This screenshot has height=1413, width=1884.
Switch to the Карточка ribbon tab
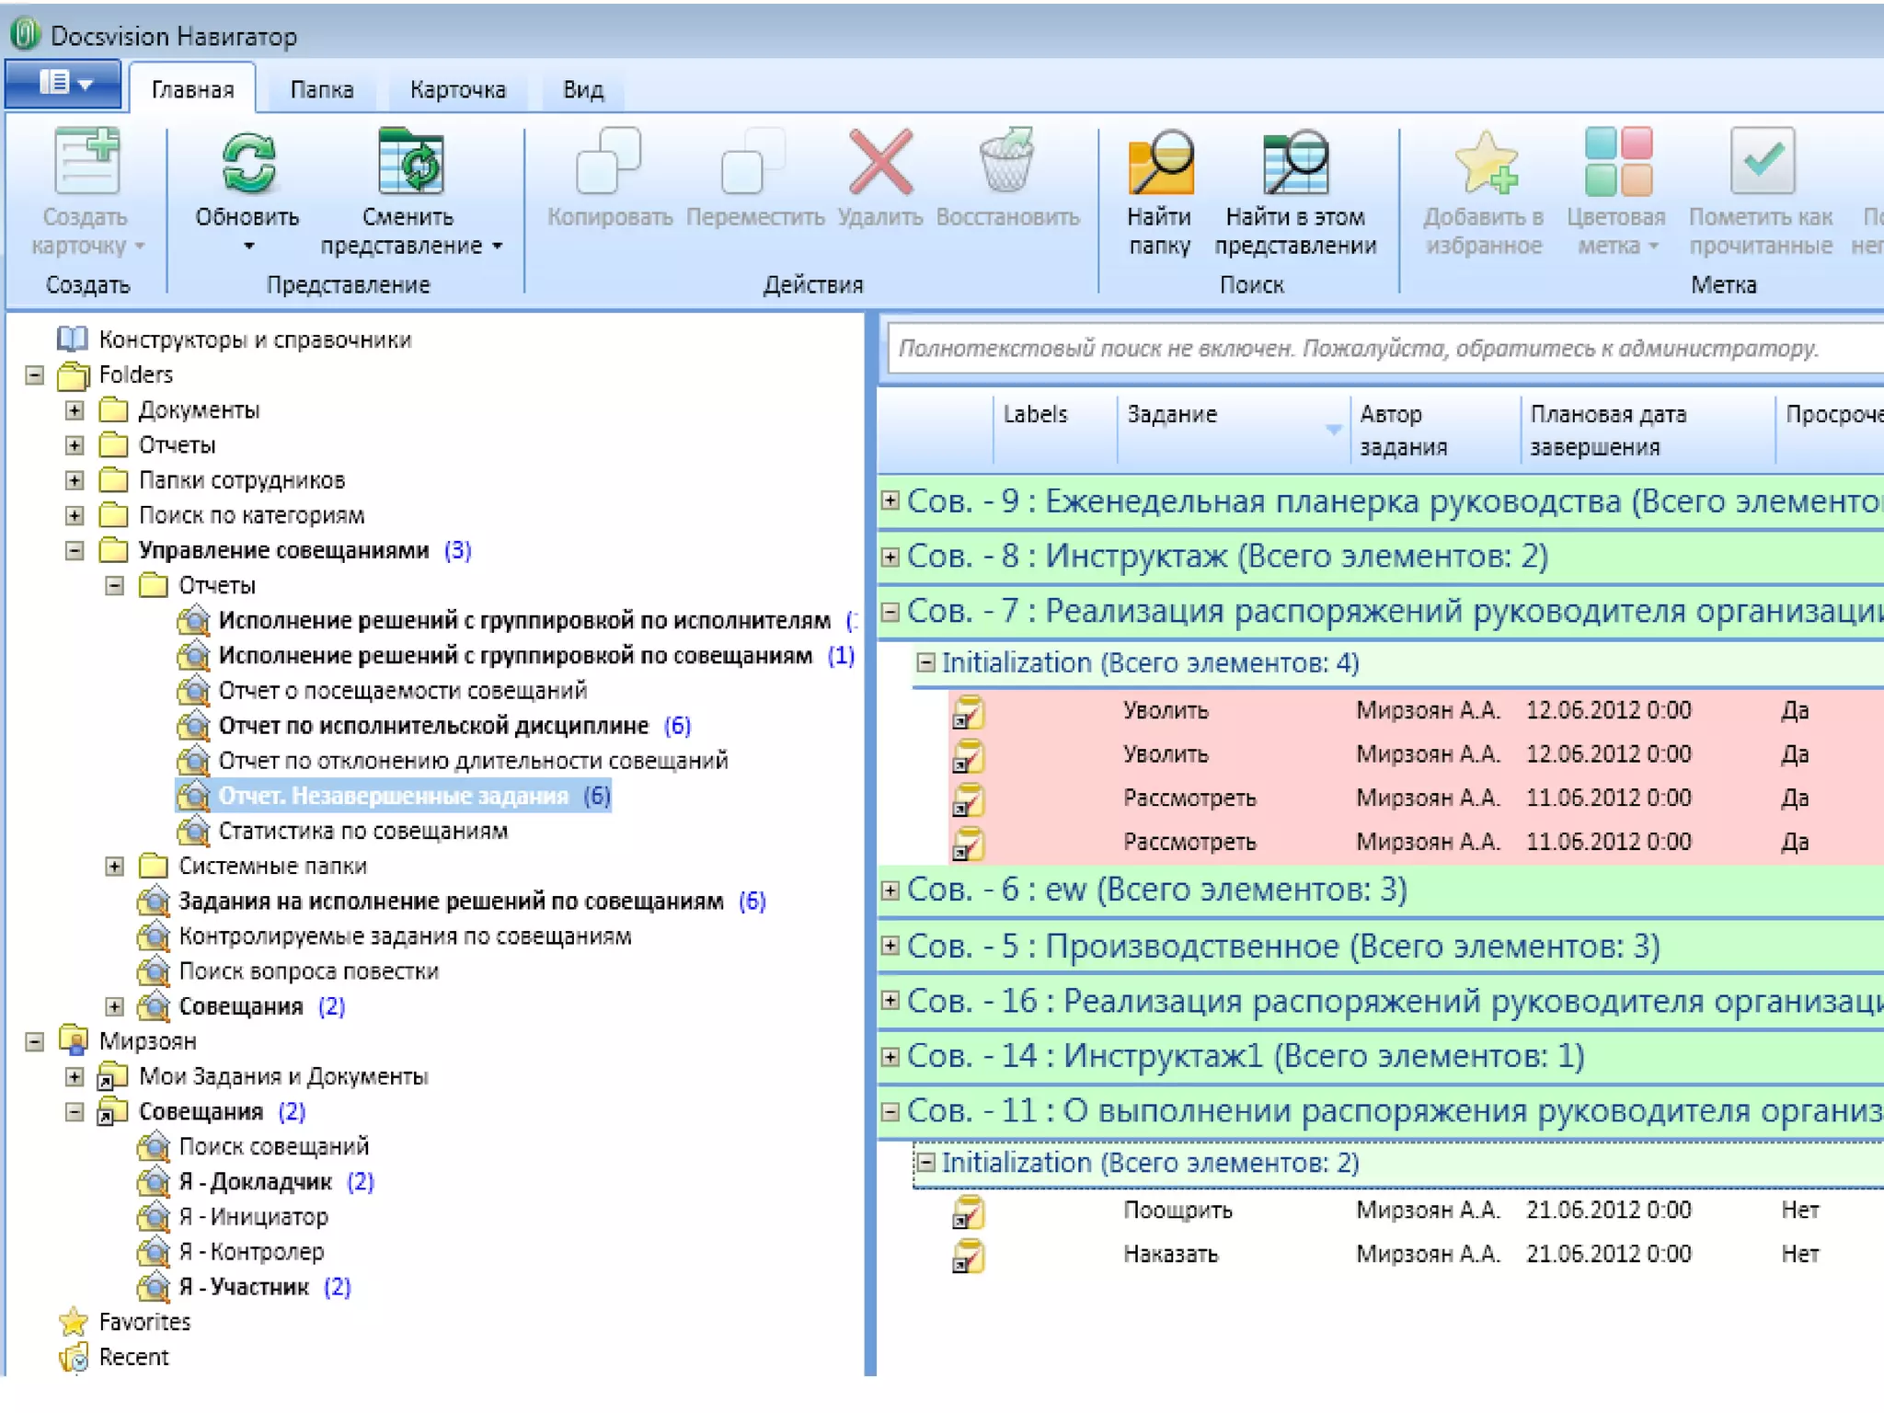point(457,90)
